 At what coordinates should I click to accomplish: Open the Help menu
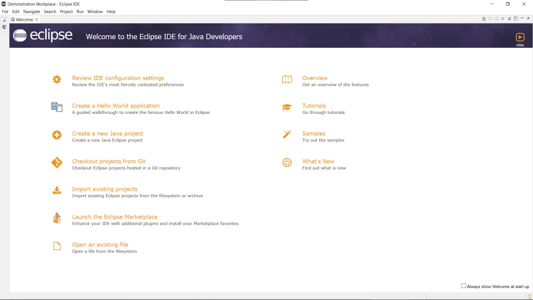(x=111, y=11)
